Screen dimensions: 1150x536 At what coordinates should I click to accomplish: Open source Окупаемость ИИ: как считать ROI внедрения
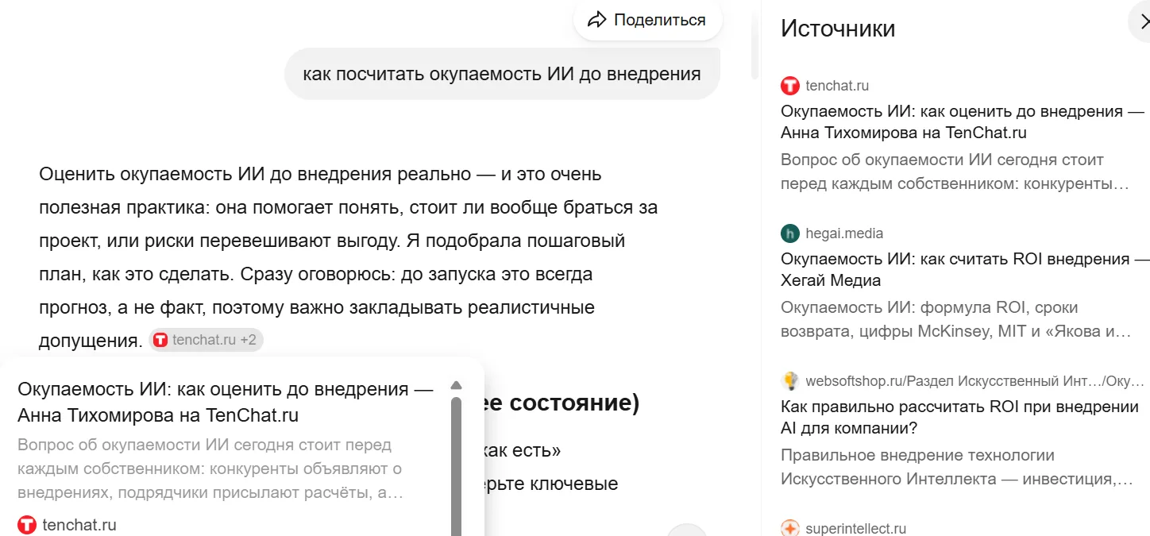965,269
